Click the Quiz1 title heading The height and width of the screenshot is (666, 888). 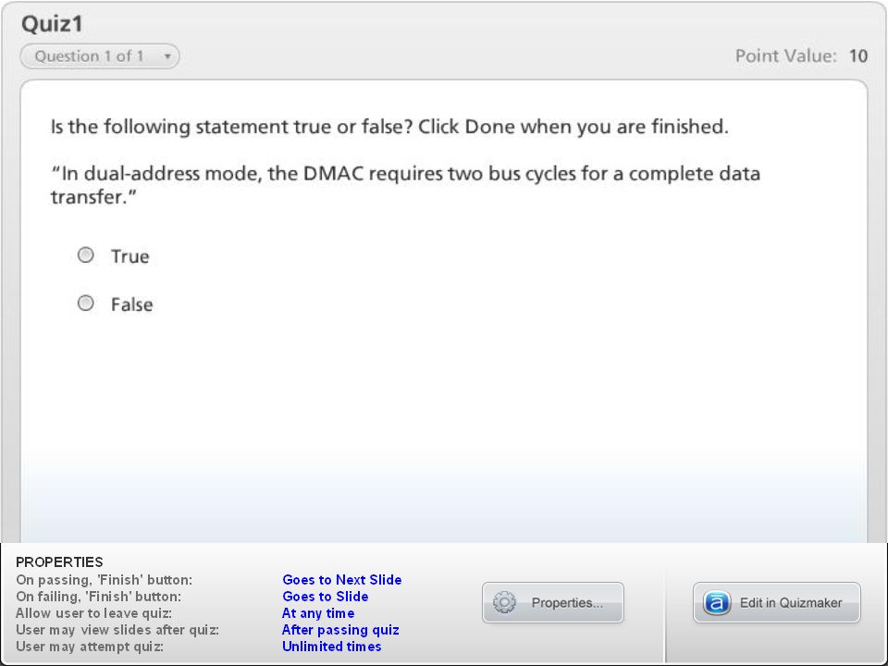point(52,24)
